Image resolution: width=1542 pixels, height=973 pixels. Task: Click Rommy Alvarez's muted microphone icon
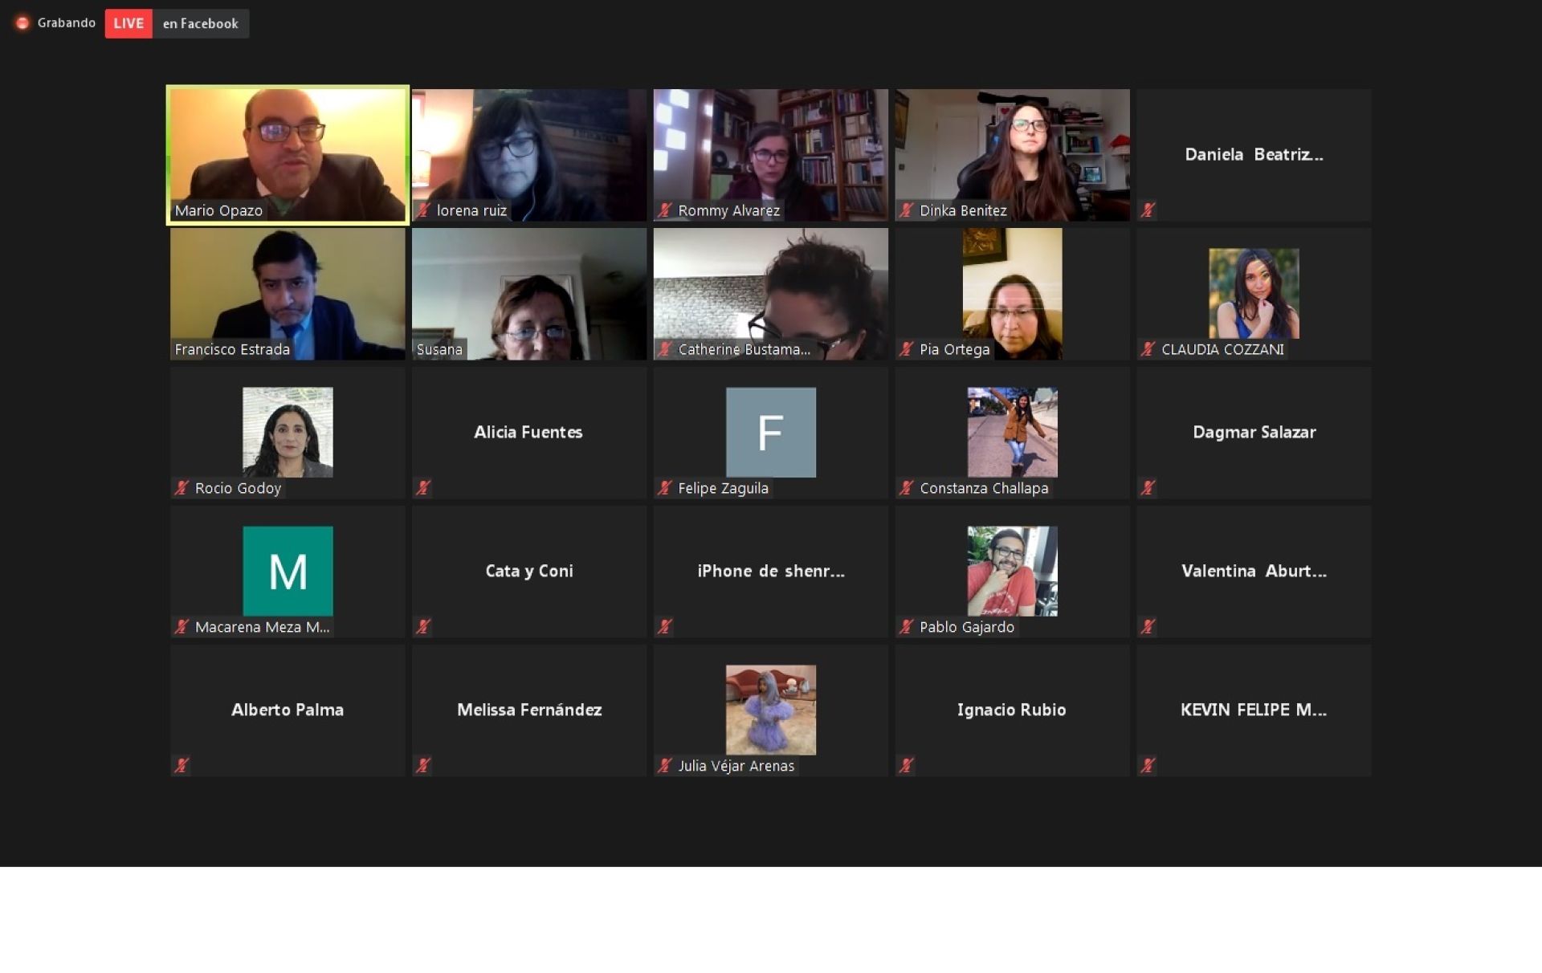click(665, 210)
